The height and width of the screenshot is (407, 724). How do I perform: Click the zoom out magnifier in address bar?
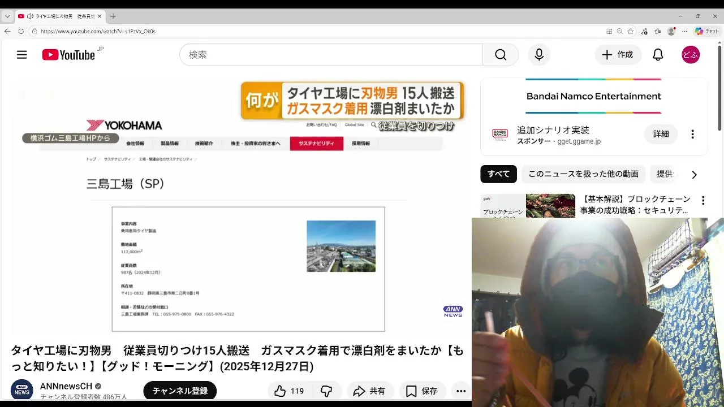tap(620, 31)
